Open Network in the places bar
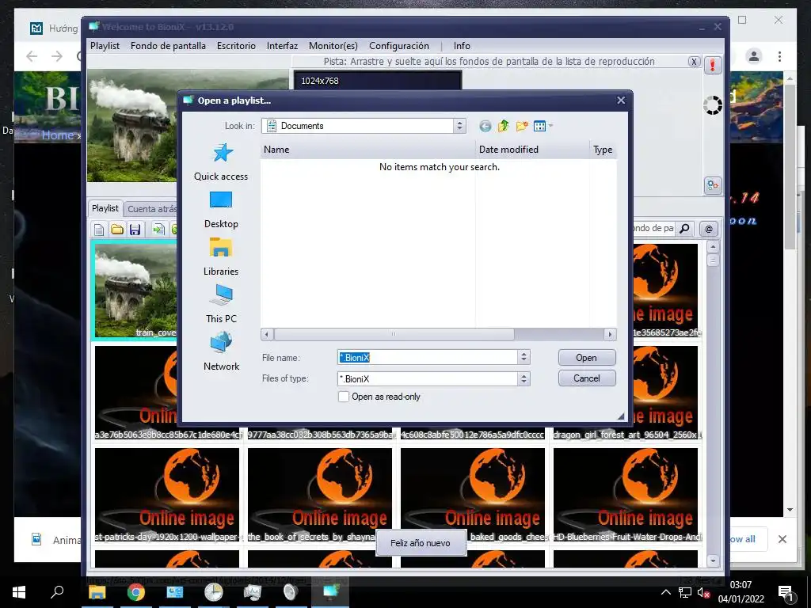Viewport: 811px width, 608px height. (221, 352)
